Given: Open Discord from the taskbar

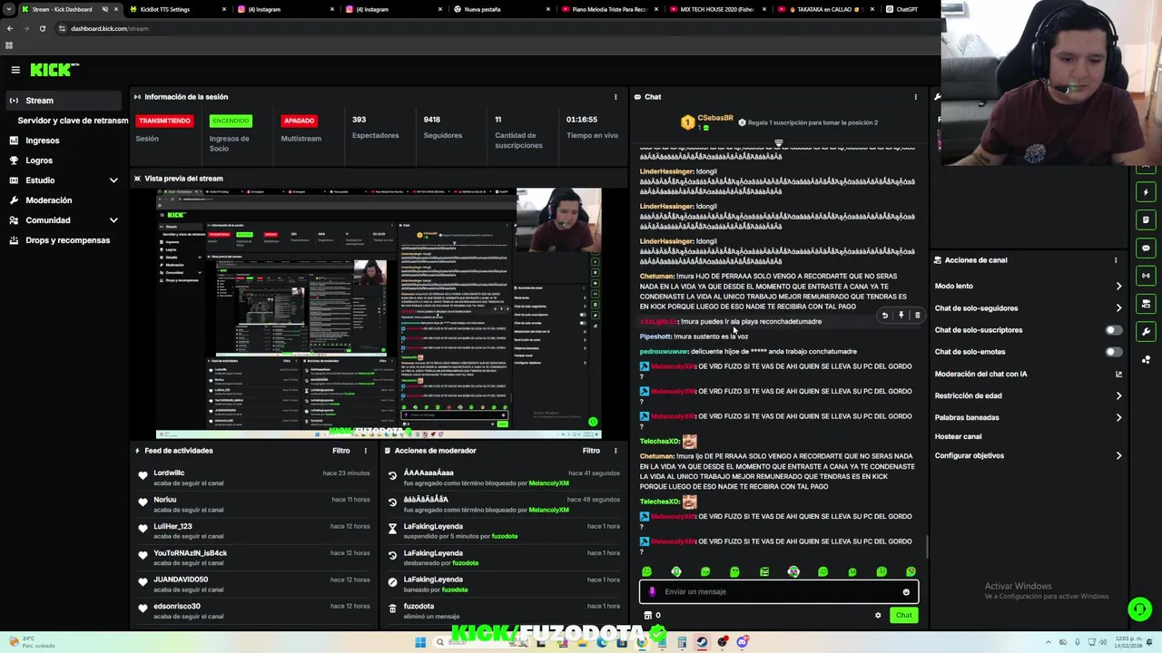Looking at the screenshot, I should click(743, 643).
